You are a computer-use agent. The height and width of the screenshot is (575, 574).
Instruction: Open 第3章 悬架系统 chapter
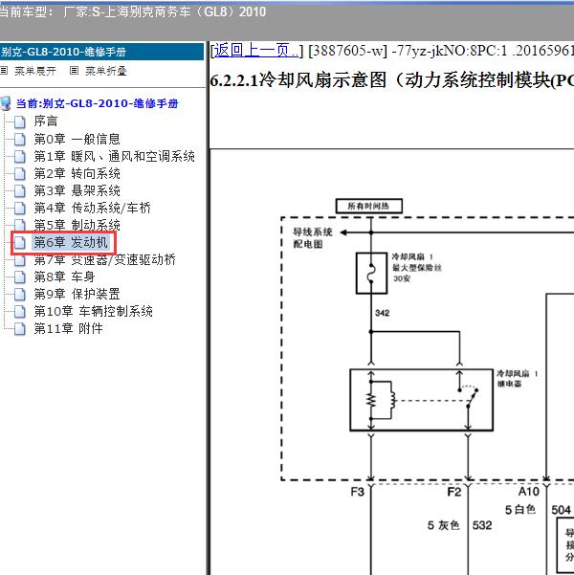coord(77,190)
